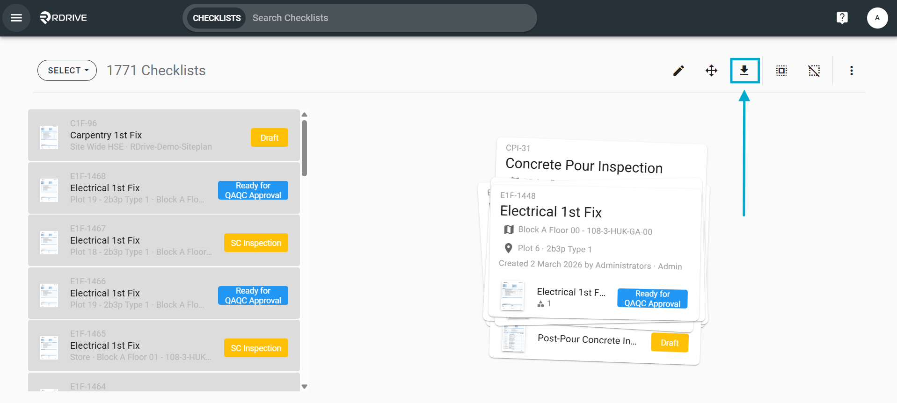The image size is (897, 403).
Task: Open the help question mark icon
Action: 842,18
